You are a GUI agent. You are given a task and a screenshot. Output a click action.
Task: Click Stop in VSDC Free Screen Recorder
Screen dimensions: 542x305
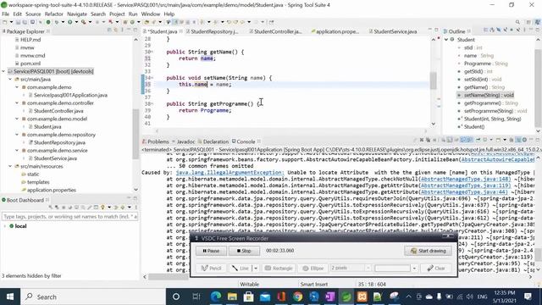(244, 251)
